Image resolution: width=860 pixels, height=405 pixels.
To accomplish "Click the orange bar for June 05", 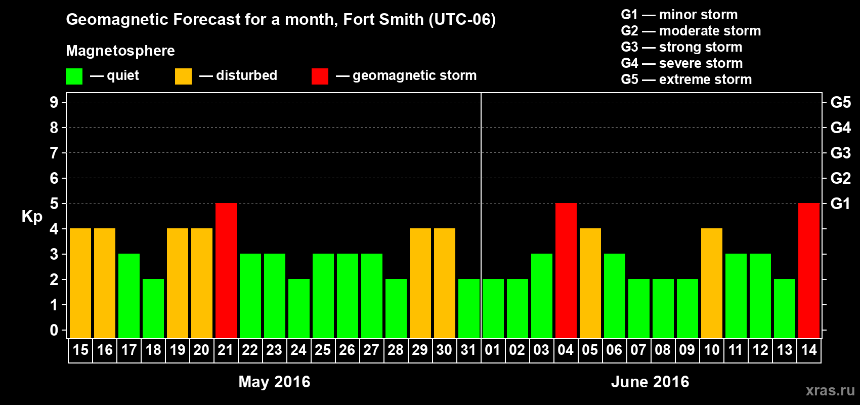I will 590,283.
